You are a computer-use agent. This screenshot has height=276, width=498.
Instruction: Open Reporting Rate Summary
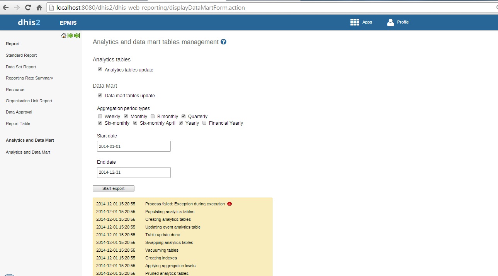click(x=29, y=78)
